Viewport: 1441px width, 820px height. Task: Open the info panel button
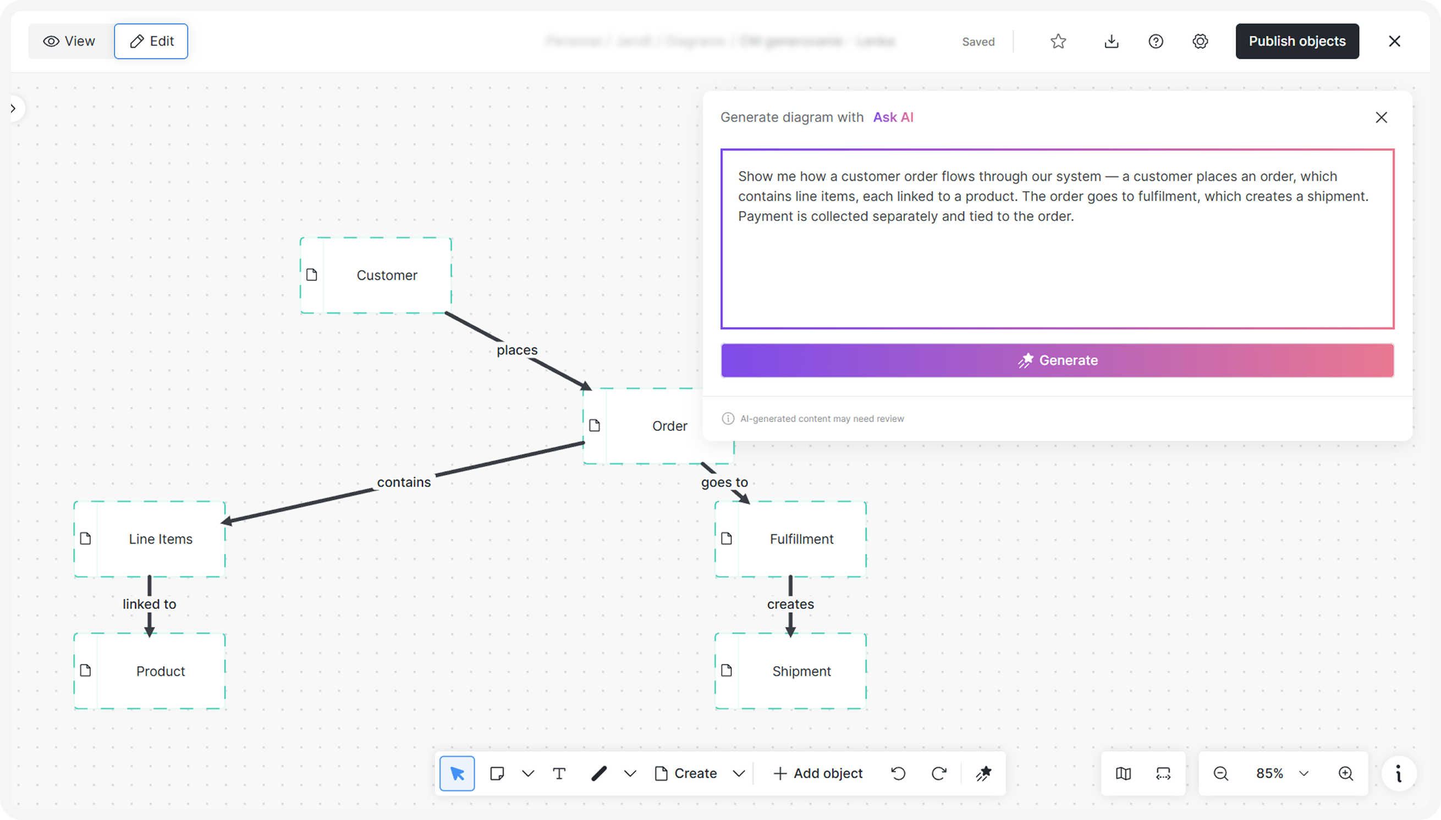tap(1399, 773)
